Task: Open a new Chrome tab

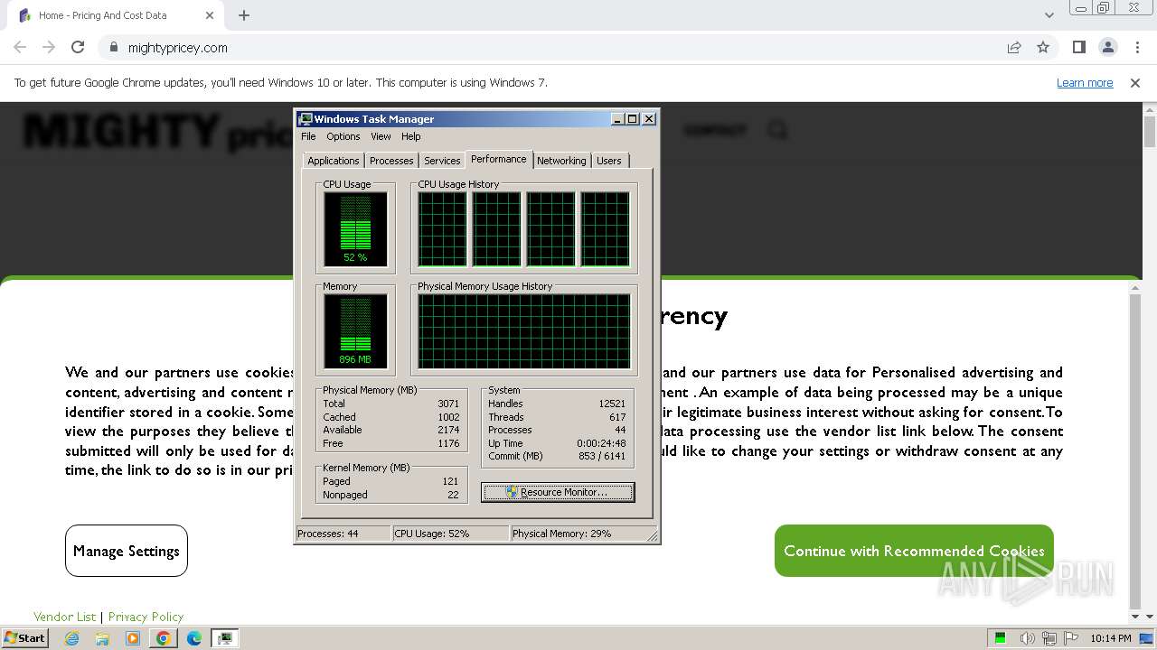Action: coord(244,15)
